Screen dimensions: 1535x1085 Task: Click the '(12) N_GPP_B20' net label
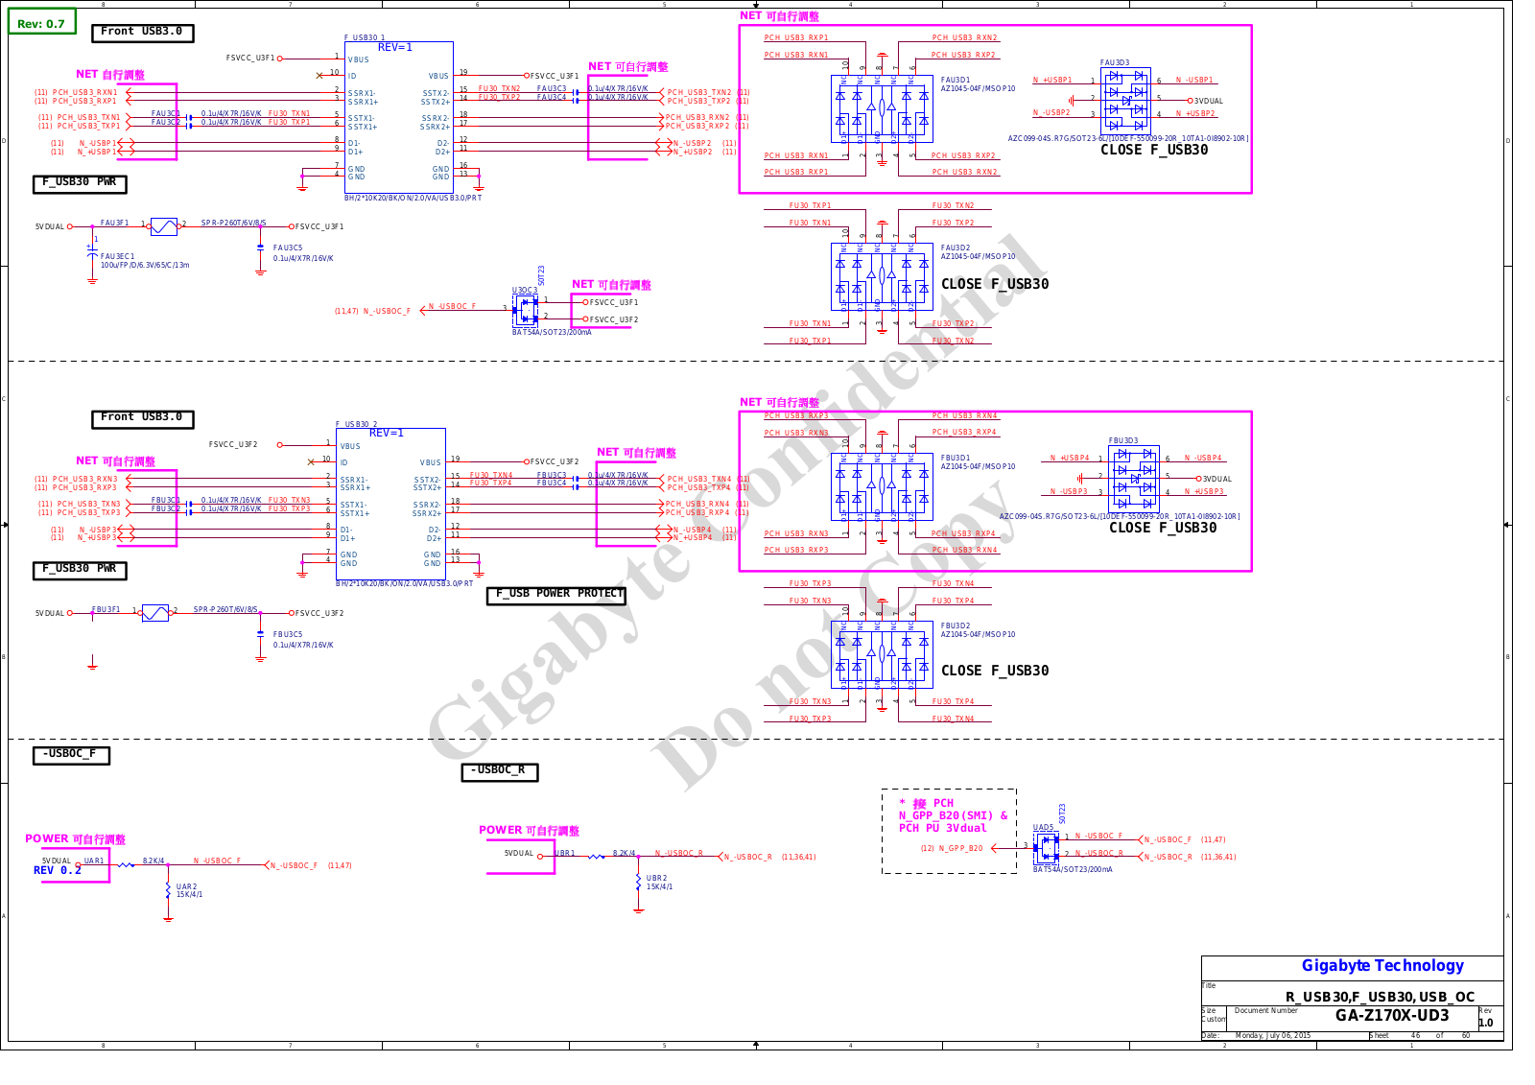(952, 848)
